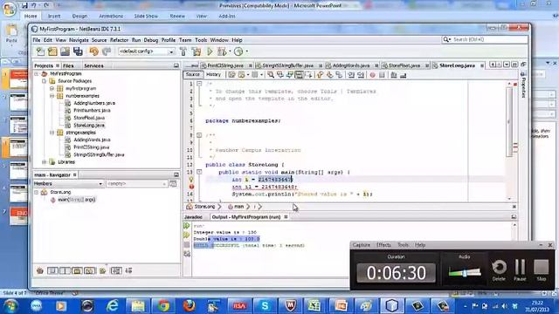Collapse the Source Packages node
The height and width of the screenshot is (314, 559).
[x=45, y=81]
